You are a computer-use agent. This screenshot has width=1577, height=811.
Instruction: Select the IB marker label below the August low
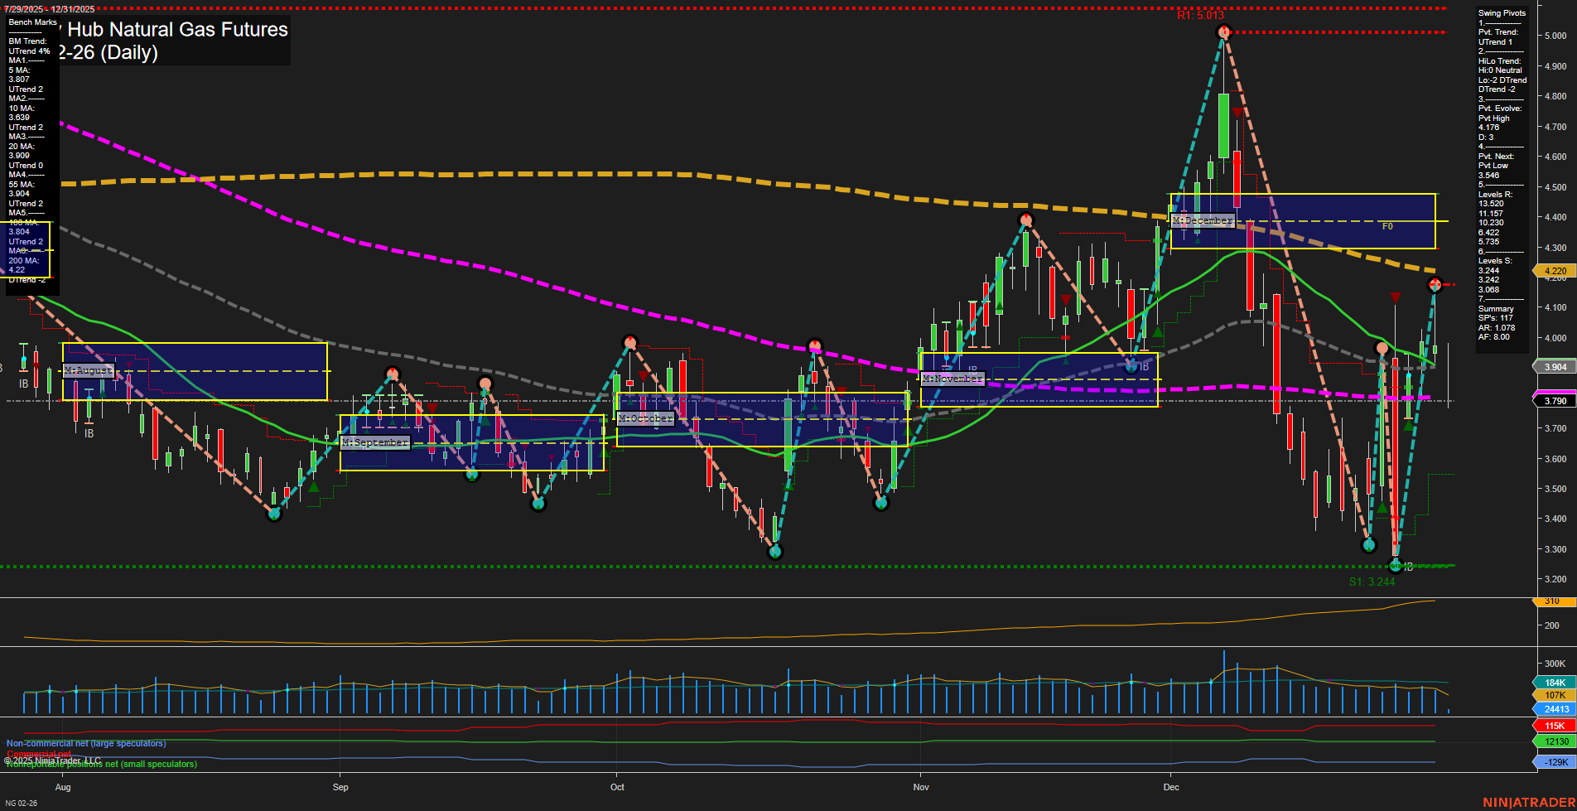tap(89, 432)
